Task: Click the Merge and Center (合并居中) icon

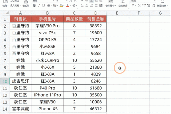Action: [x=111, y=1]
